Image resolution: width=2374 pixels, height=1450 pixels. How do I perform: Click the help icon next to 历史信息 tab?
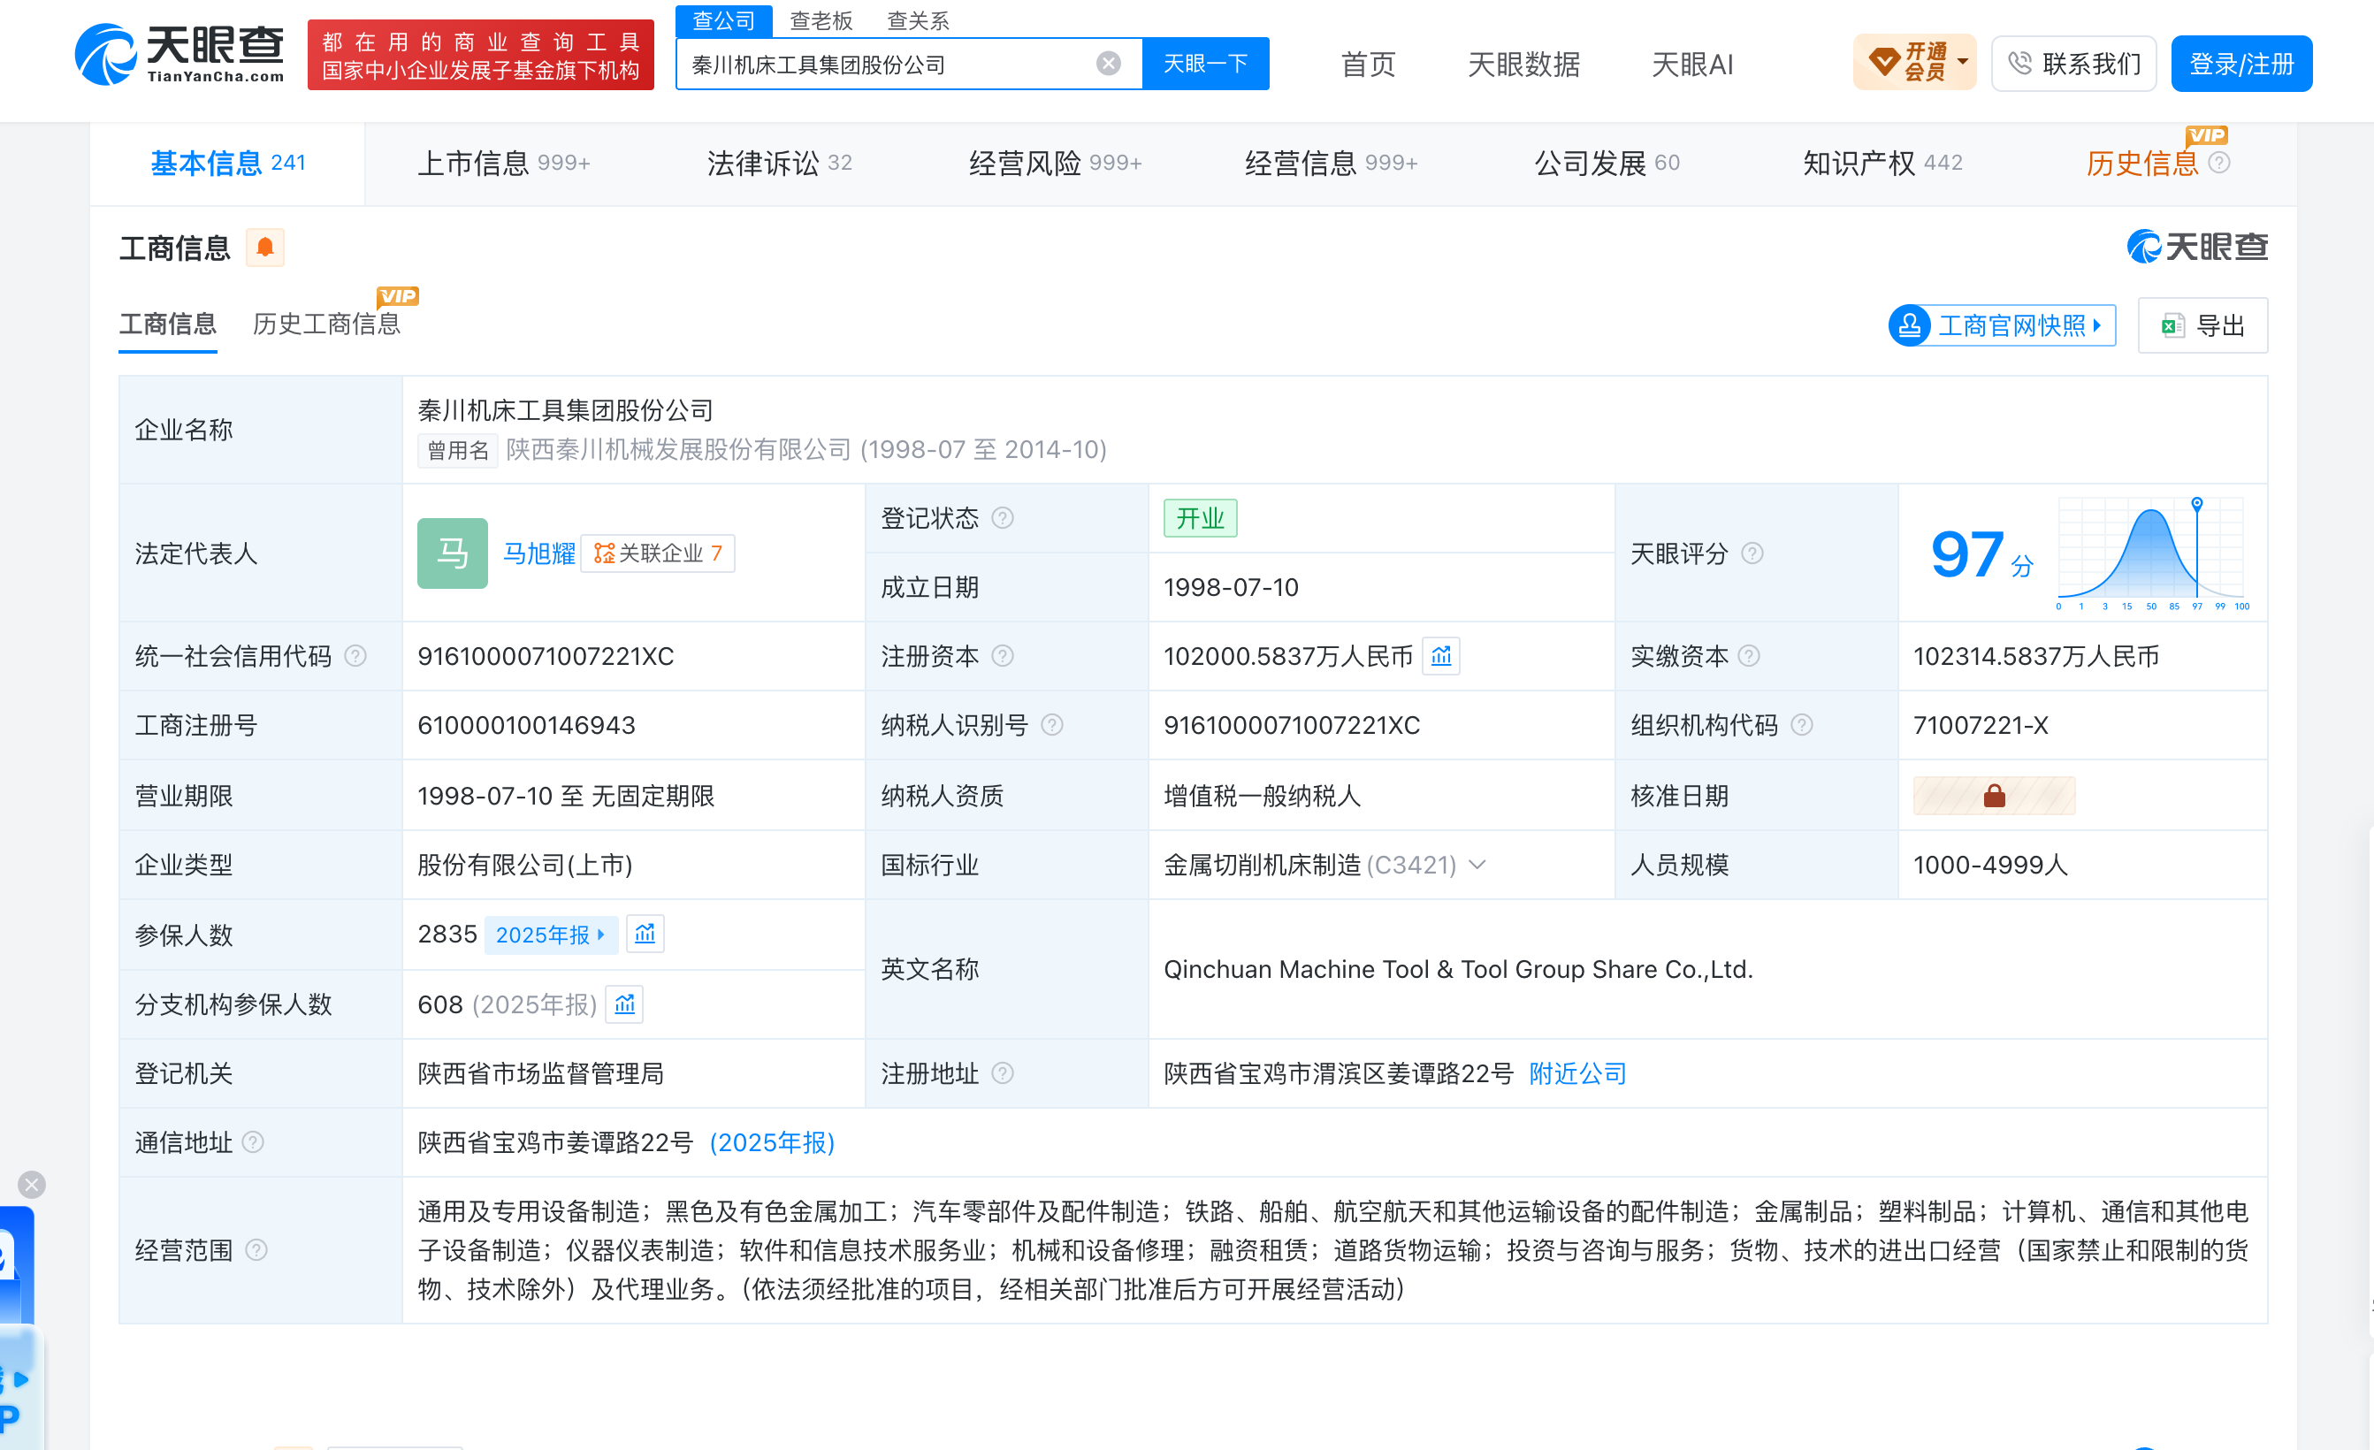[2219, 163]
